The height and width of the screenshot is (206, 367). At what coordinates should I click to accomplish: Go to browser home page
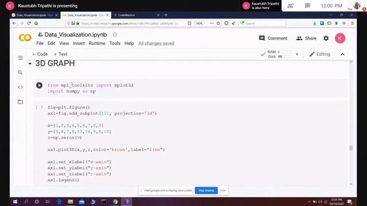tap(36, 23)
